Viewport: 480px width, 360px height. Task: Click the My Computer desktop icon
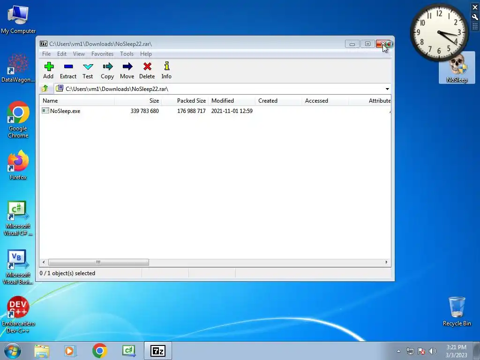(18, 19)
